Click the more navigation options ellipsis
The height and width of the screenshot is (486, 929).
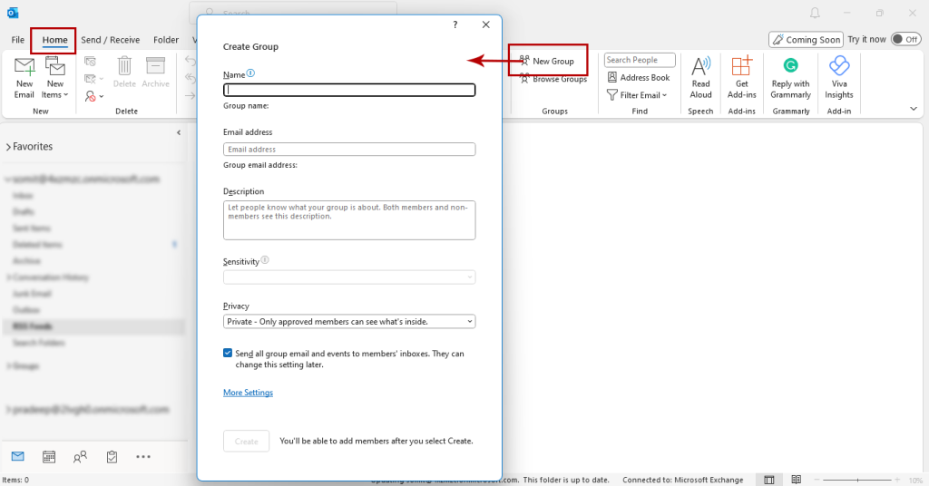pyautogui.click(x=142, y=456)
